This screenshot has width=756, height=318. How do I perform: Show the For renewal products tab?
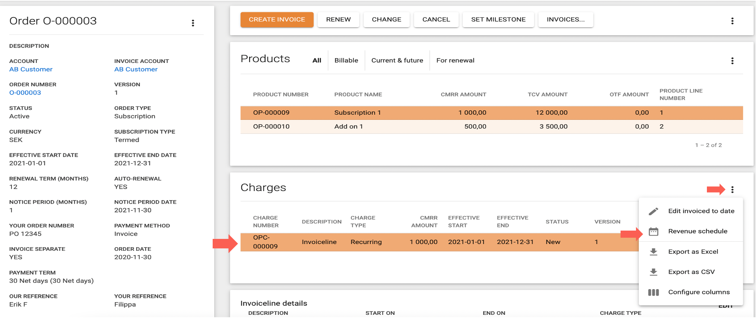[455, 61]
